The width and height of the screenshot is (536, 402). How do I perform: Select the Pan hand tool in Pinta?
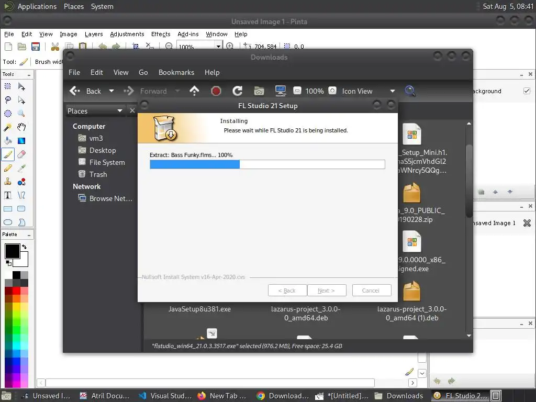coord(21,127)
